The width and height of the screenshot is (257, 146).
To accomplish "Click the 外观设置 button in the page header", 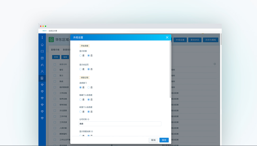I will click(x=180, y=40).
